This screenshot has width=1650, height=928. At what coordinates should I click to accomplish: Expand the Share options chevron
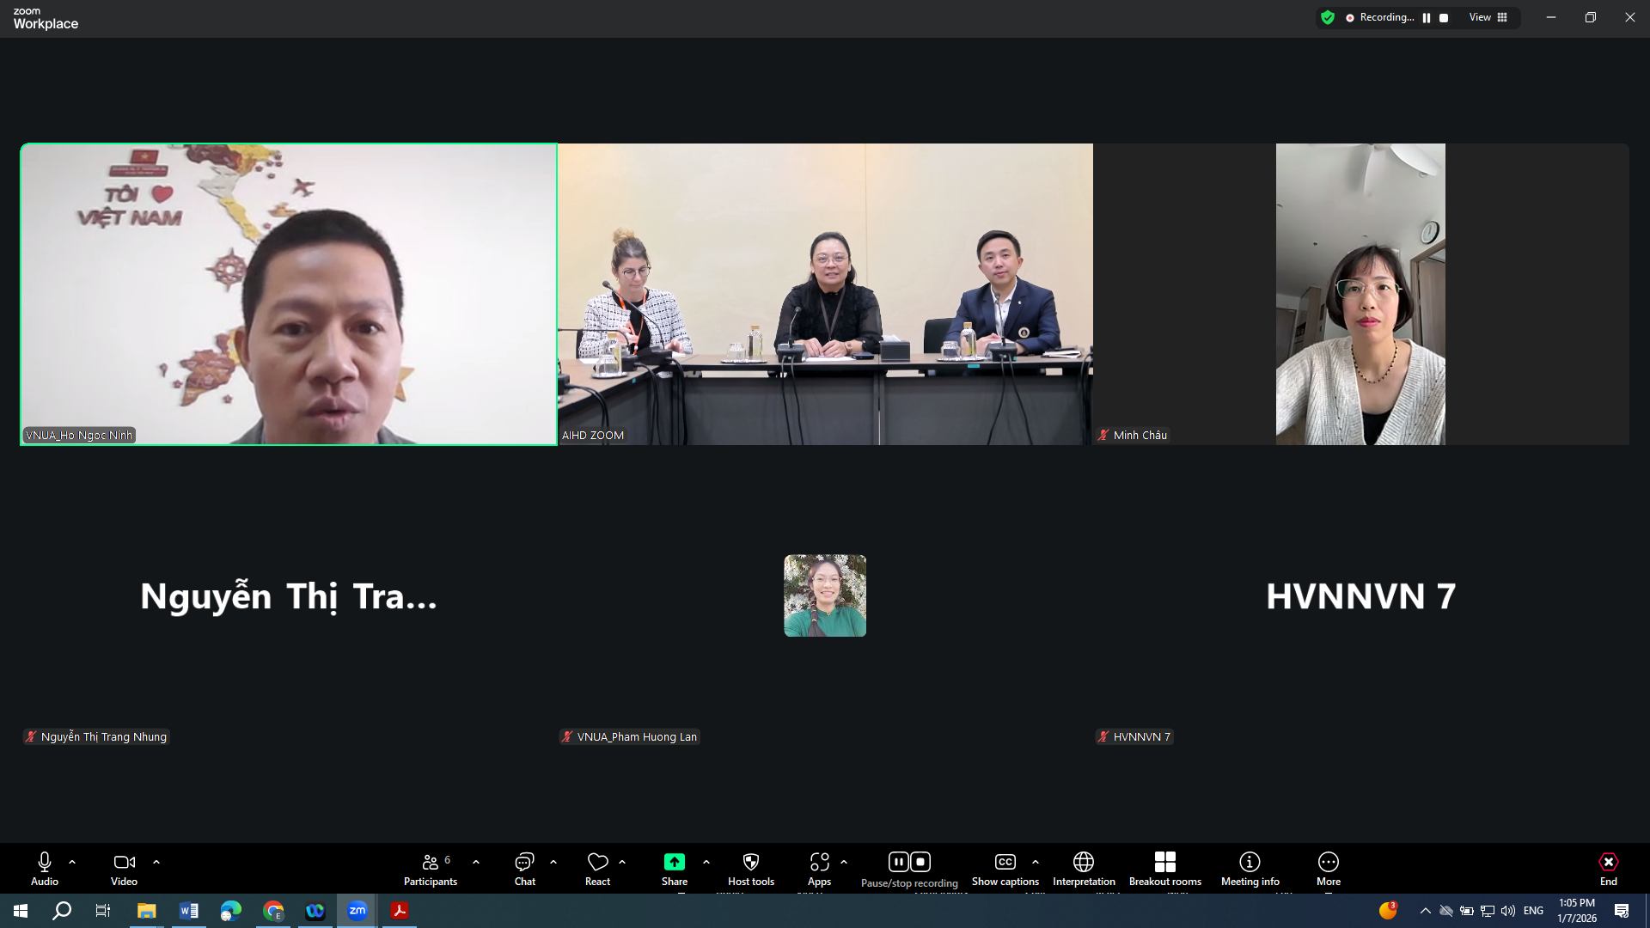click(706, 861)
